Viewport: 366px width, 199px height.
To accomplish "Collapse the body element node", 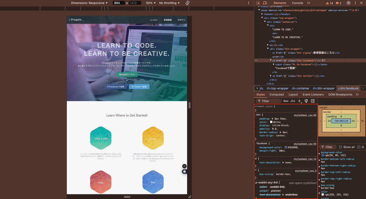I will 259,10.
